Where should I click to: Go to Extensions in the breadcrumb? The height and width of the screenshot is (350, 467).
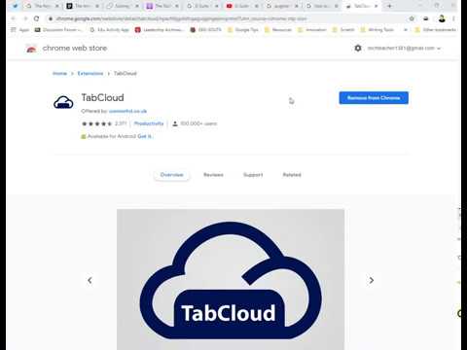click(90, 74)
